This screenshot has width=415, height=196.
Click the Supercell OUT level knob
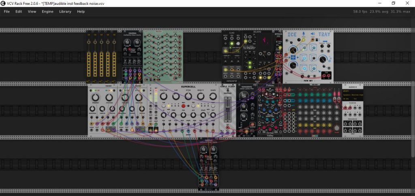pyautogui.click(x=213, y=115)
